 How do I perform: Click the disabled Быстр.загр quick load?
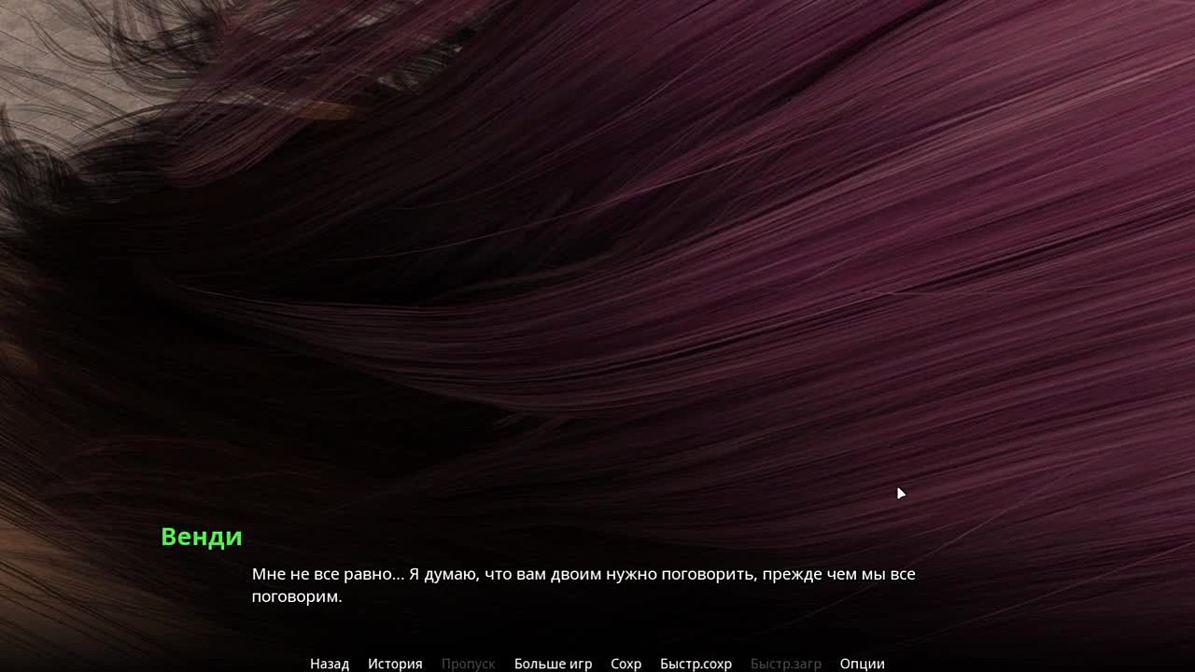(x=785, y=664)
